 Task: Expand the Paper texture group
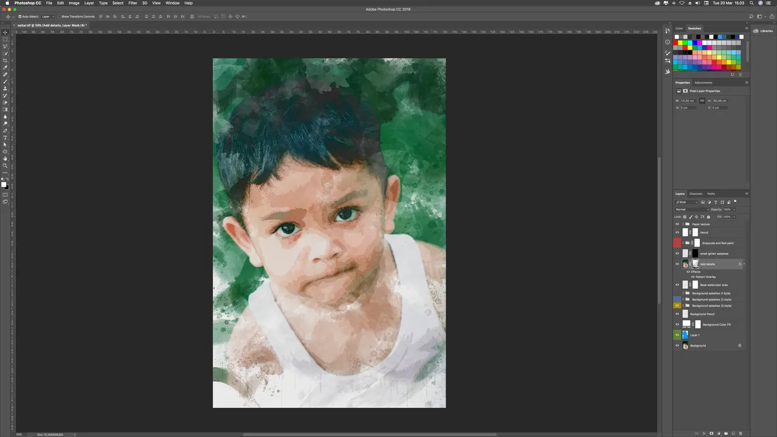click(x=684, y=224)
